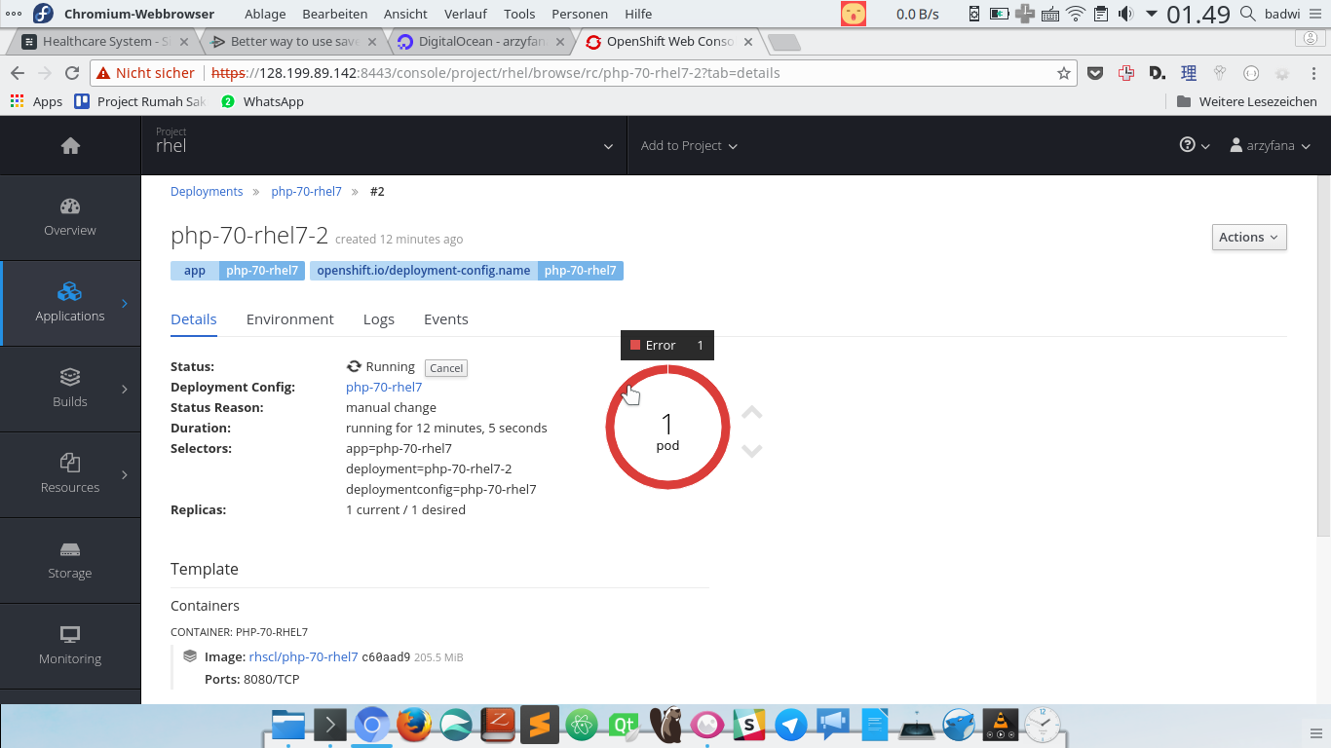Bookmark this page with the star icon
Viewport: 1331px width, 748px height.
coord(1064,73)
